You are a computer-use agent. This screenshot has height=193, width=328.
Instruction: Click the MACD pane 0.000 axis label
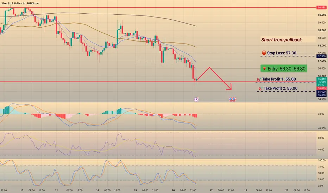click(321, 114)
